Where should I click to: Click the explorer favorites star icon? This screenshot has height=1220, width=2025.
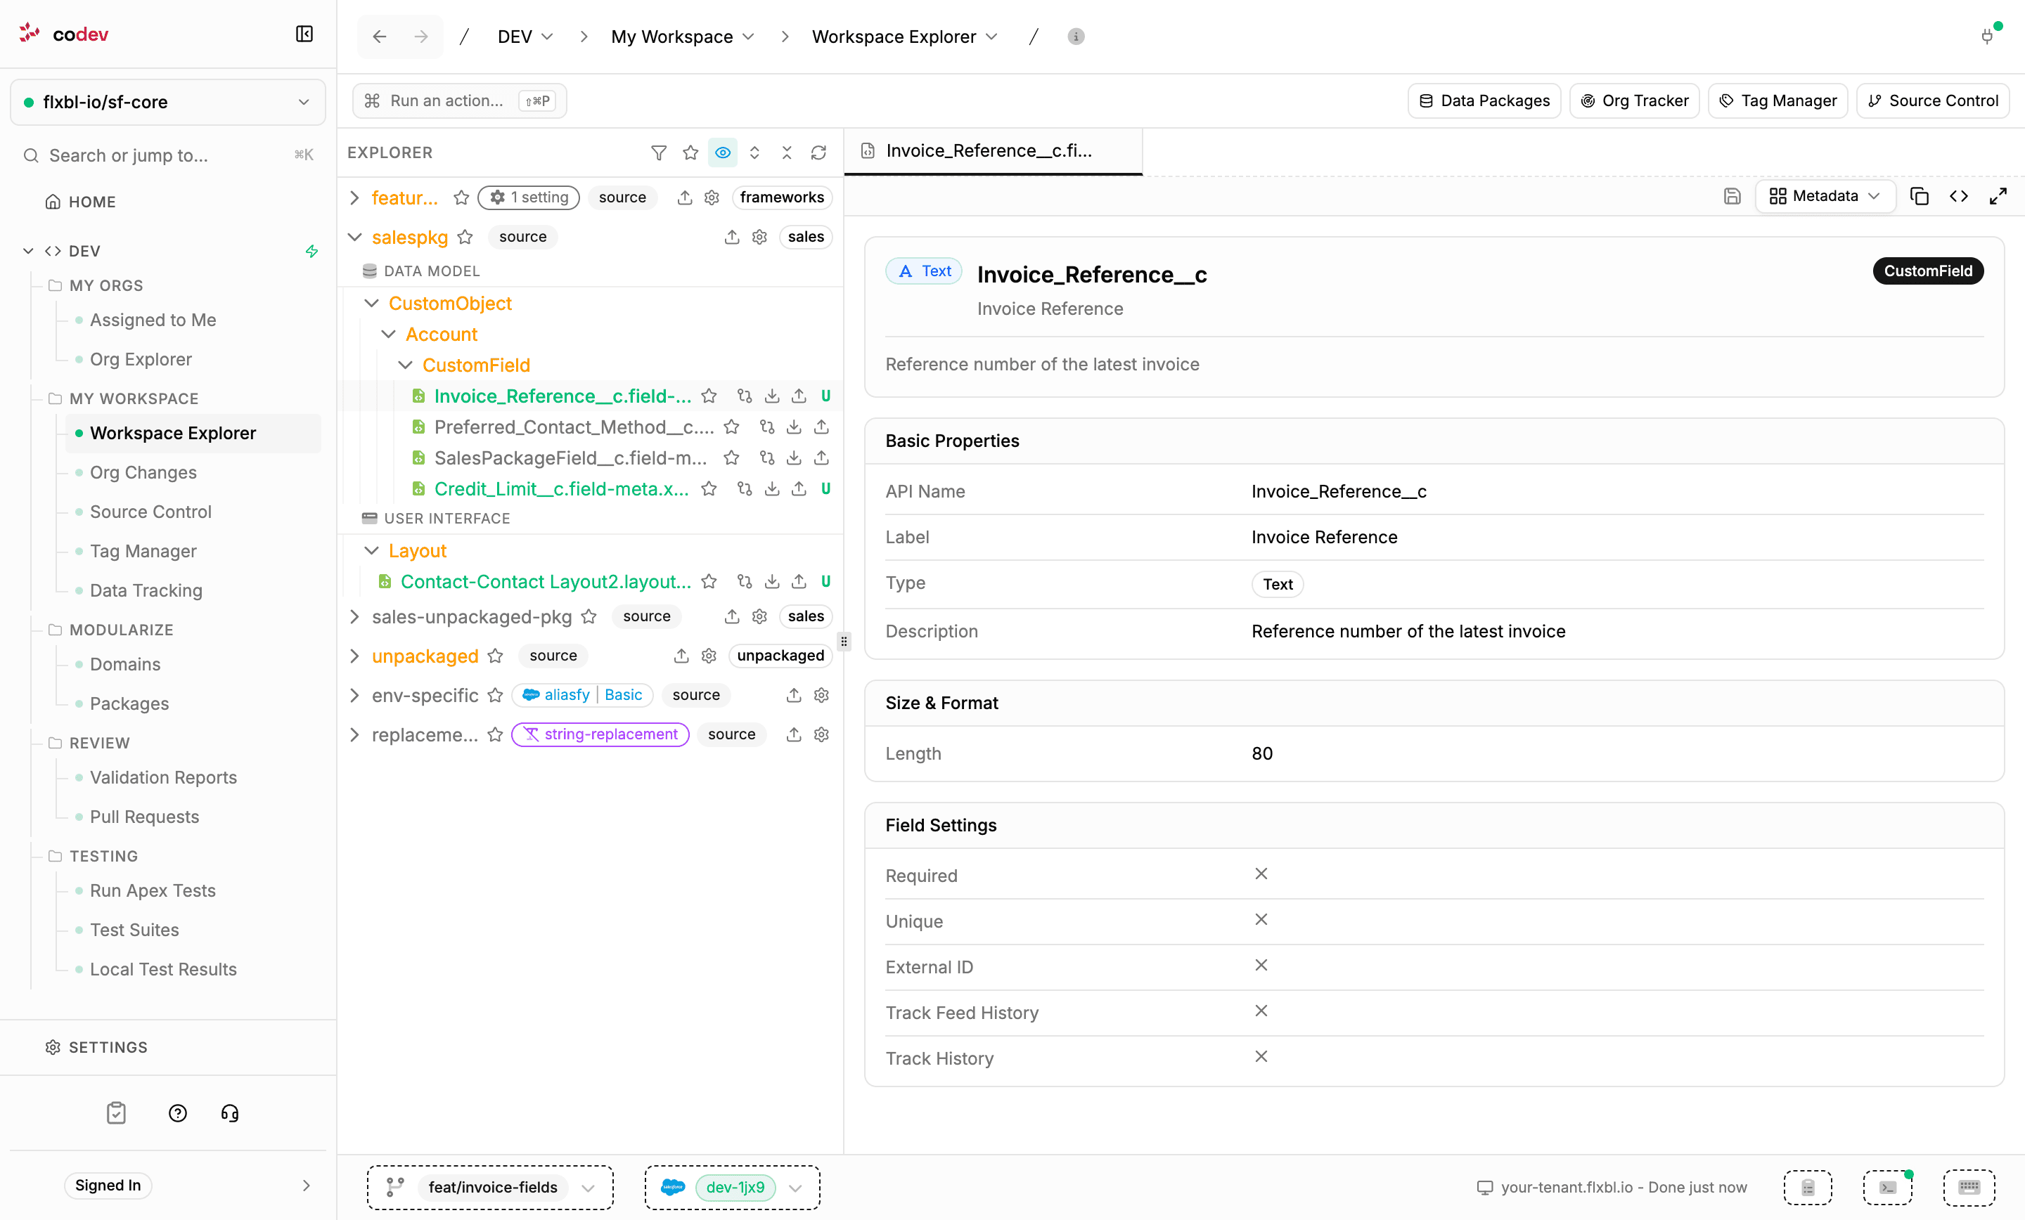[x=690, y=152]
